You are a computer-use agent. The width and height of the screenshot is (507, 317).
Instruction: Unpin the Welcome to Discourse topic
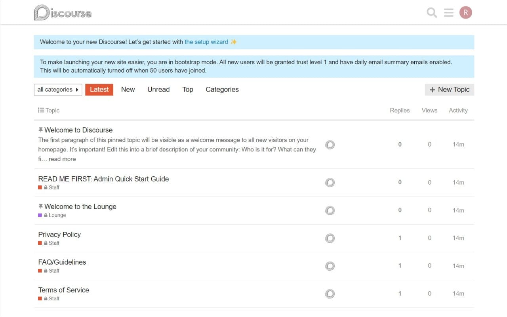pyautogui.click(x=40, y=129)
